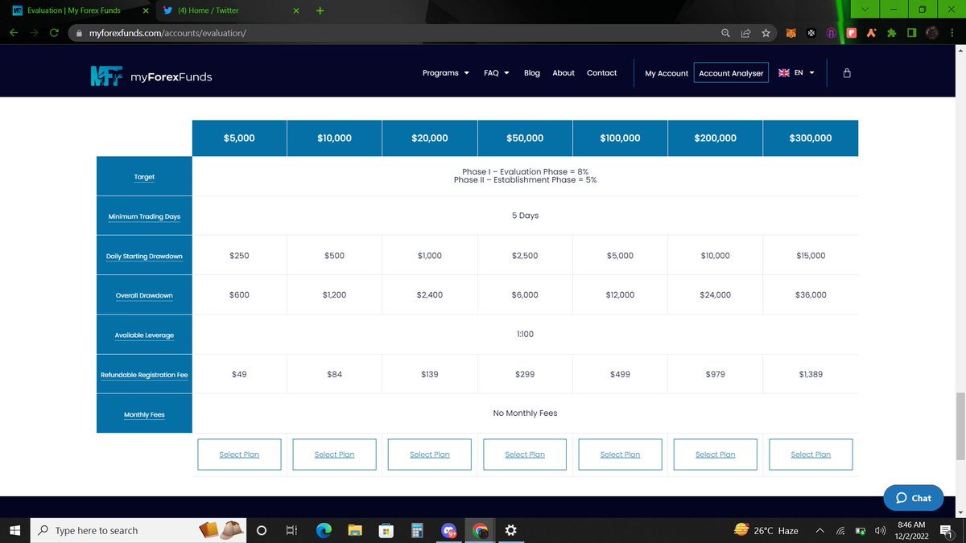Viewport: 966px width, 543px height.
Task: Open the EN language selector
Action: [796, 72]
